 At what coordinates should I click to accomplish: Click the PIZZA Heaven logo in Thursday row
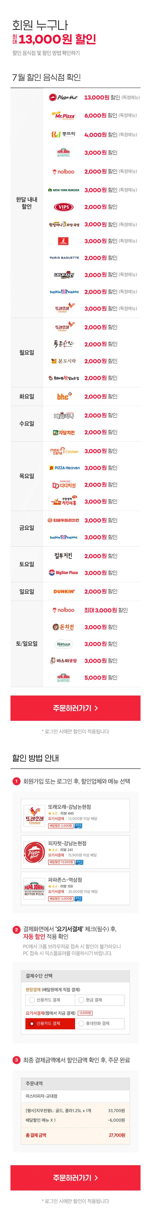pyautogui.click(x=64, y=467)
